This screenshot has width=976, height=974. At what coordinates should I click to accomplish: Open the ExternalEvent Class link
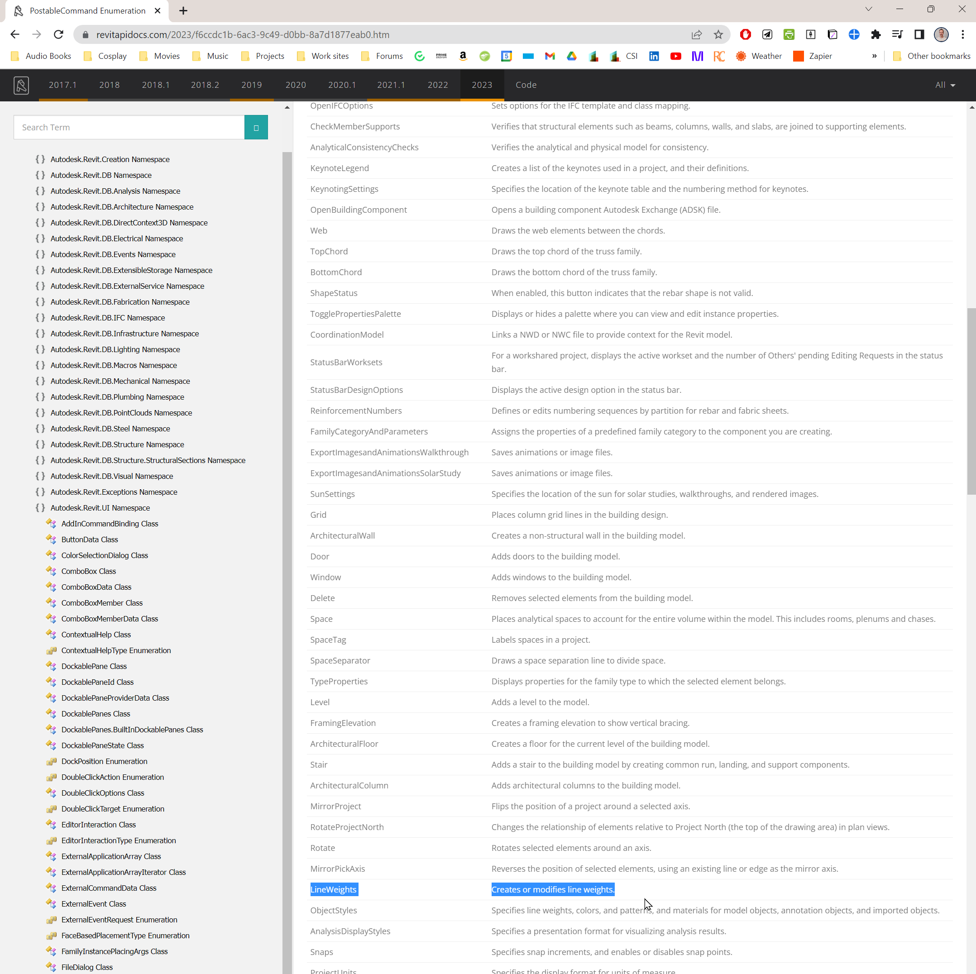point(93,904)
